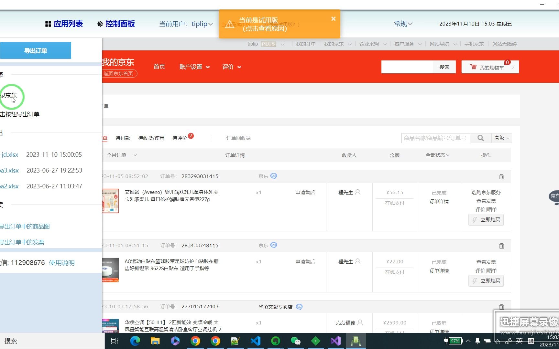Click 选购京东服务 link
559x349 pixels.
486,193
